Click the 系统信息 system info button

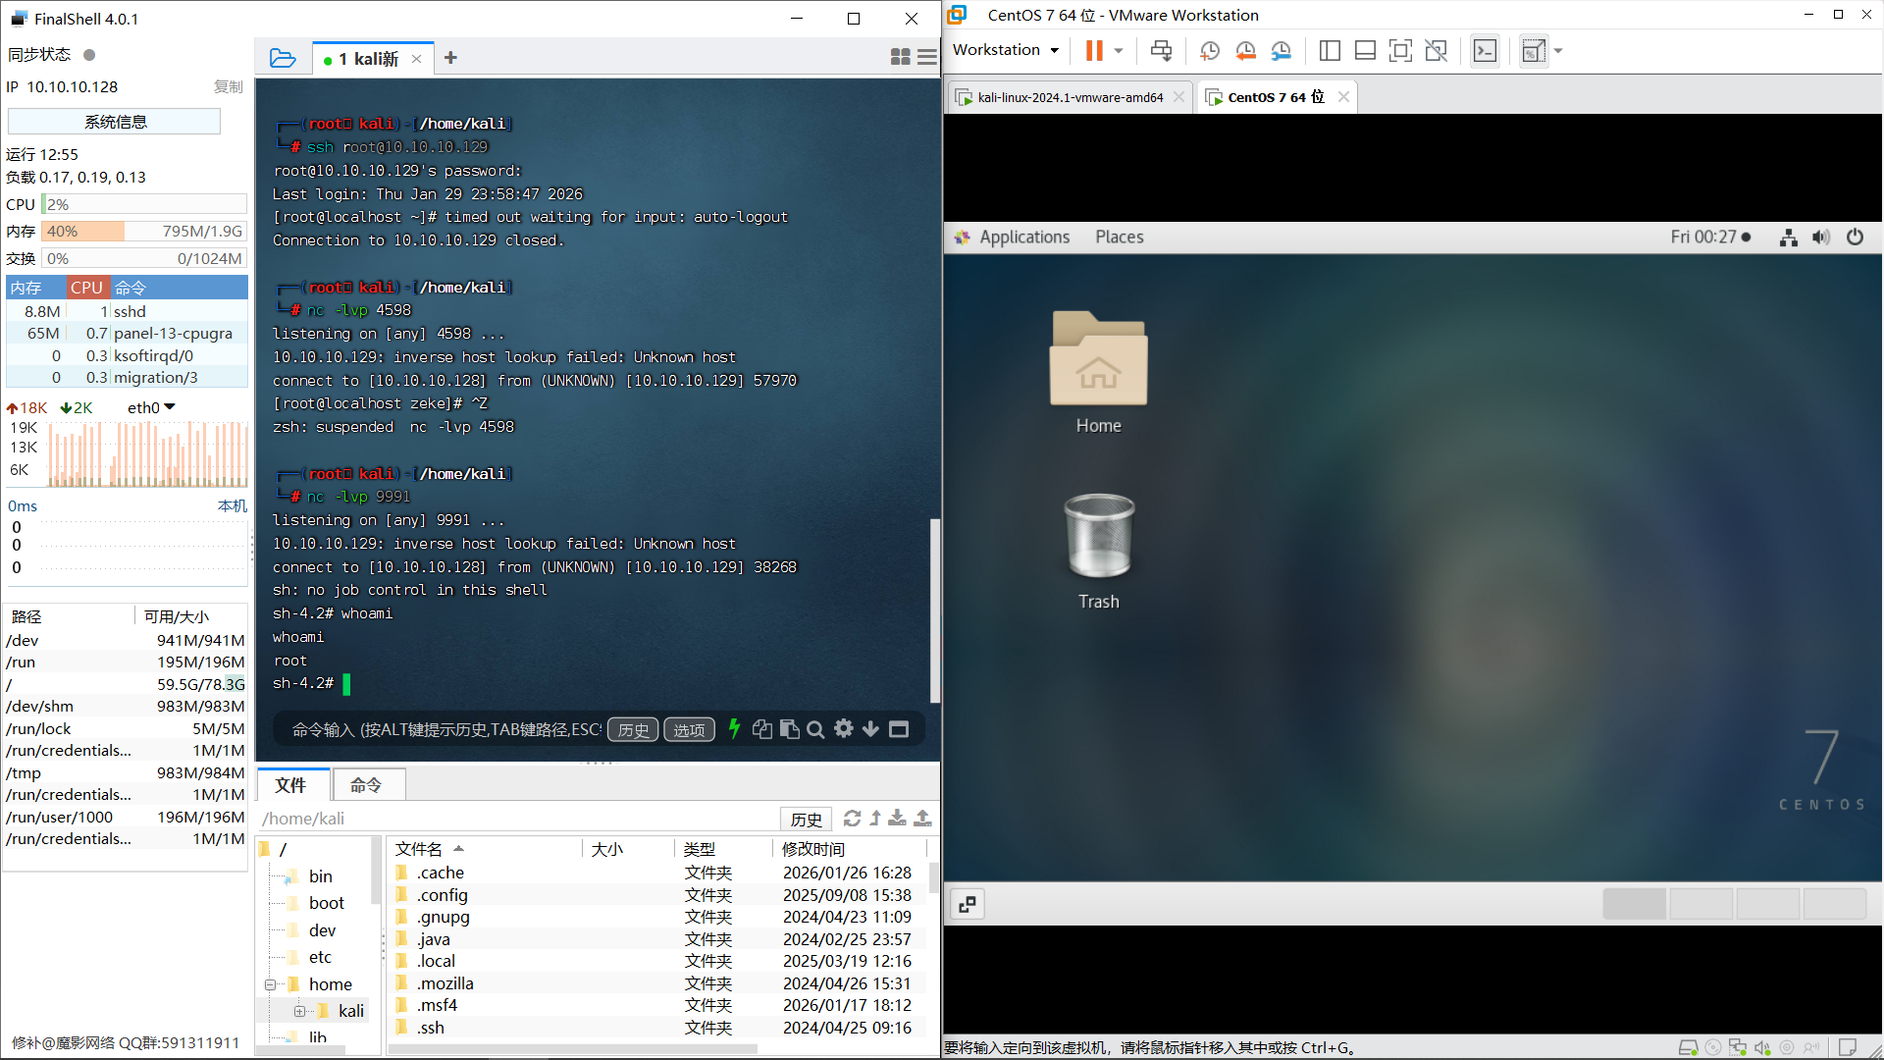coord(115,122)
